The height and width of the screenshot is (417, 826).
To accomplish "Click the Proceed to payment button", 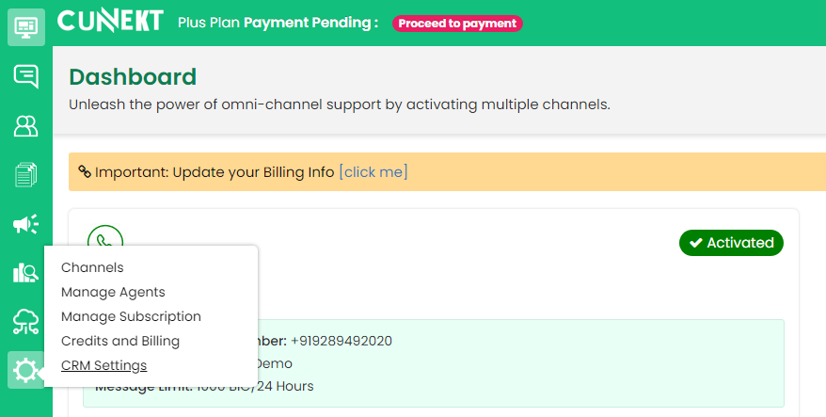I will pos(457,24).
